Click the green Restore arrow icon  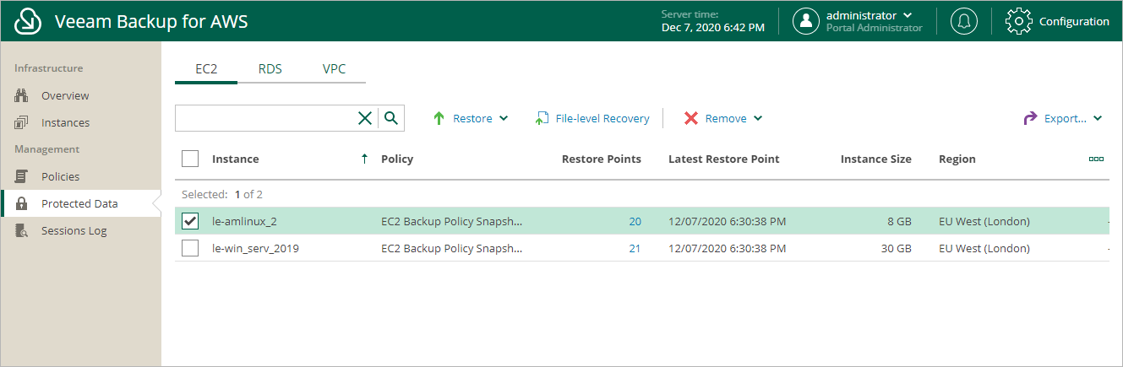(x=439, y=119)
